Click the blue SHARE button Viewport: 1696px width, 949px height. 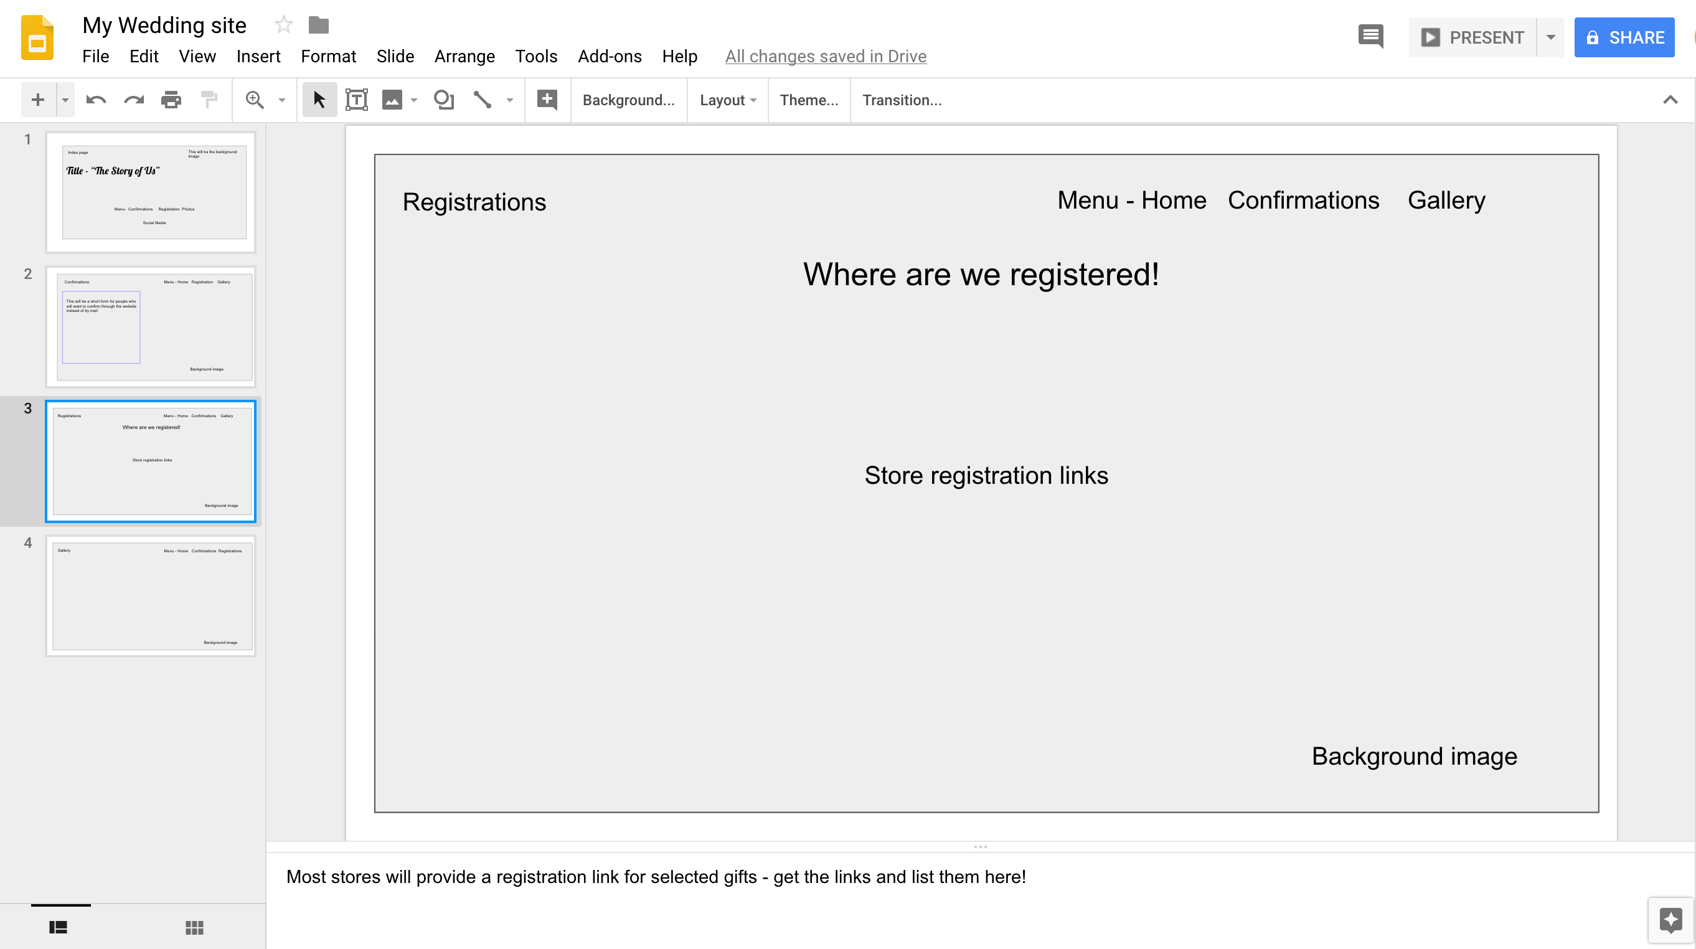(x=1624, y=37)
